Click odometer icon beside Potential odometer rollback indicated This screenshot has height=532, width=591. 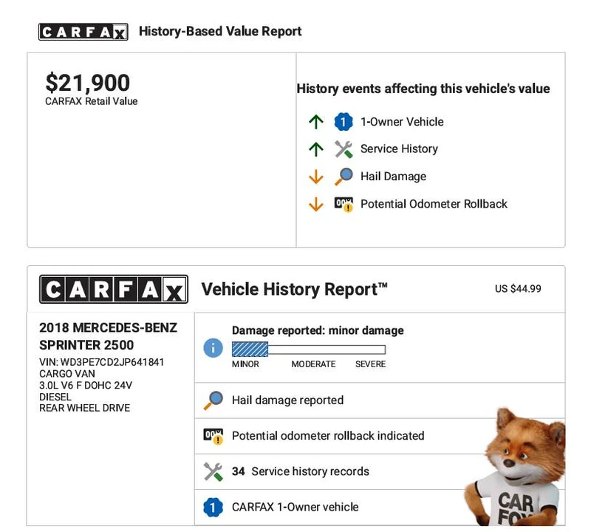click(213, 436)
